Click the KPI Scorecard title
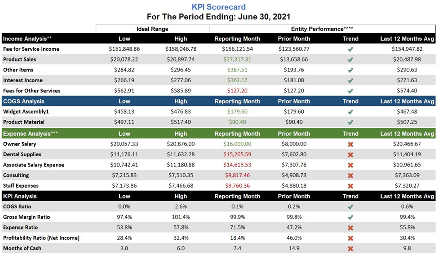 tap(219, 7)
